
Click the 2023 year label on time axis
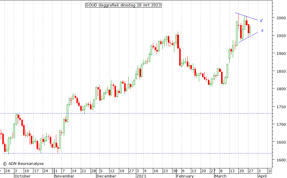[x=141, y=176]
